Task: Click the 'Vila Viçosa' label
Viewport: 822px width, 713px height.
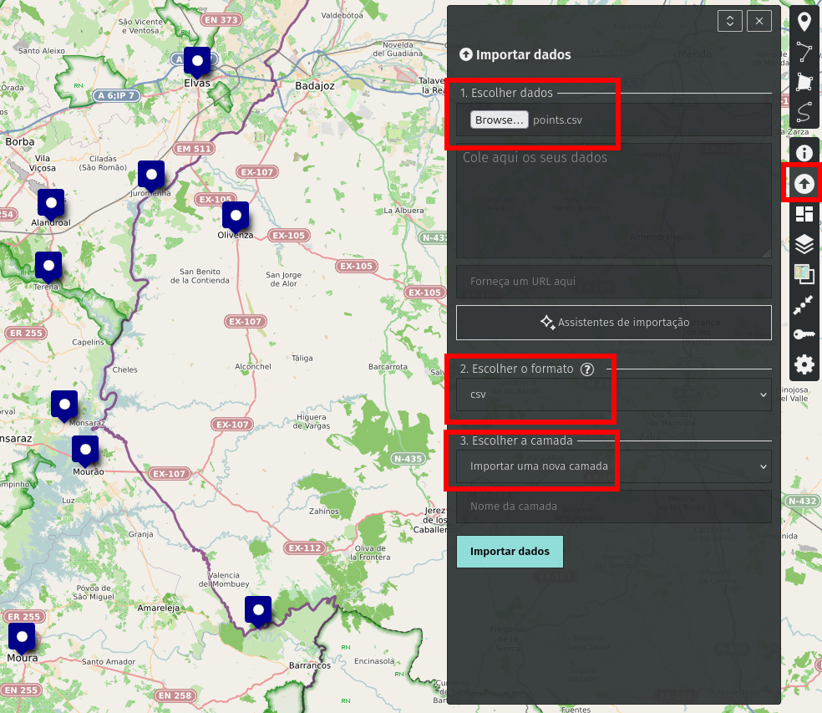Action: (43, 163)
